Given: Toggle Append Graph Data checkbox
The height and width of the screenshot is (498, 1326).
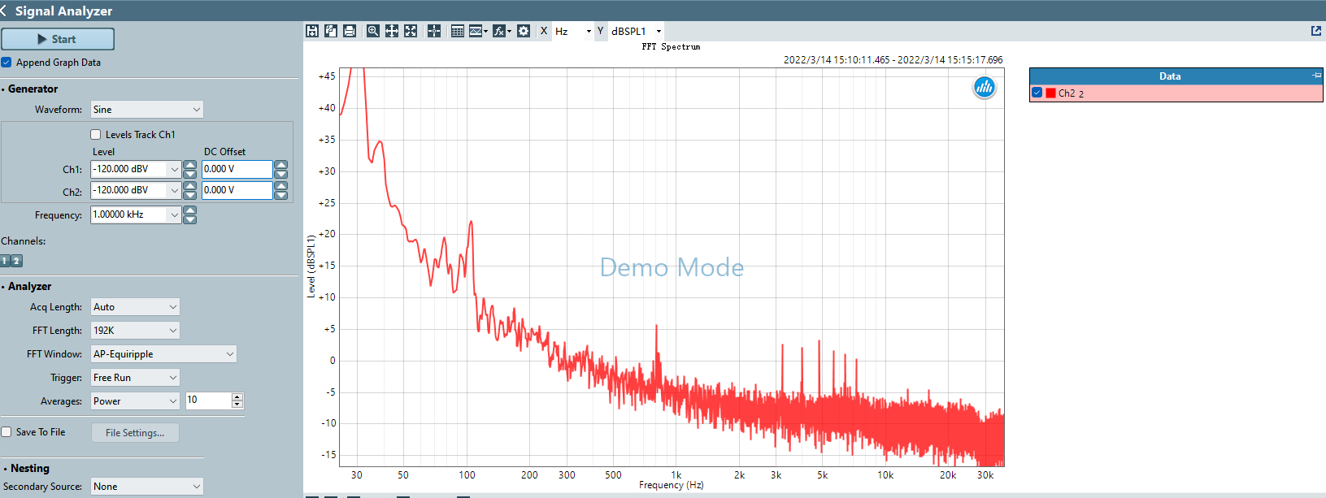Looking at the screenshot, I should (7, 63).
